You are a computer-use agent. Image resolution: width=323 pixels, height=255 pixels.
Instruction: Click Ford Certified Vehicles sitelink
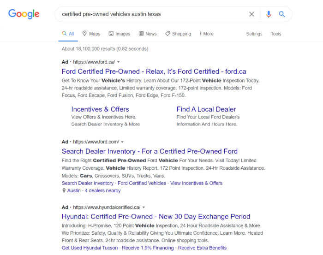click(x=142, y=183)
